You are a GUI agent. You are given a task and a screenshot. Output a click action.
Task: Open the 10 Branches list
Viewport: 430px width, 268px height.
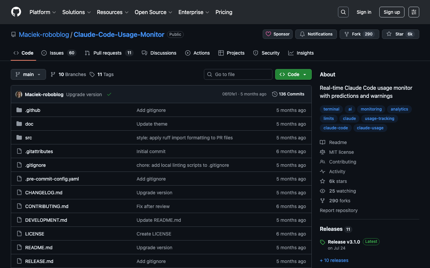(69, 74)
